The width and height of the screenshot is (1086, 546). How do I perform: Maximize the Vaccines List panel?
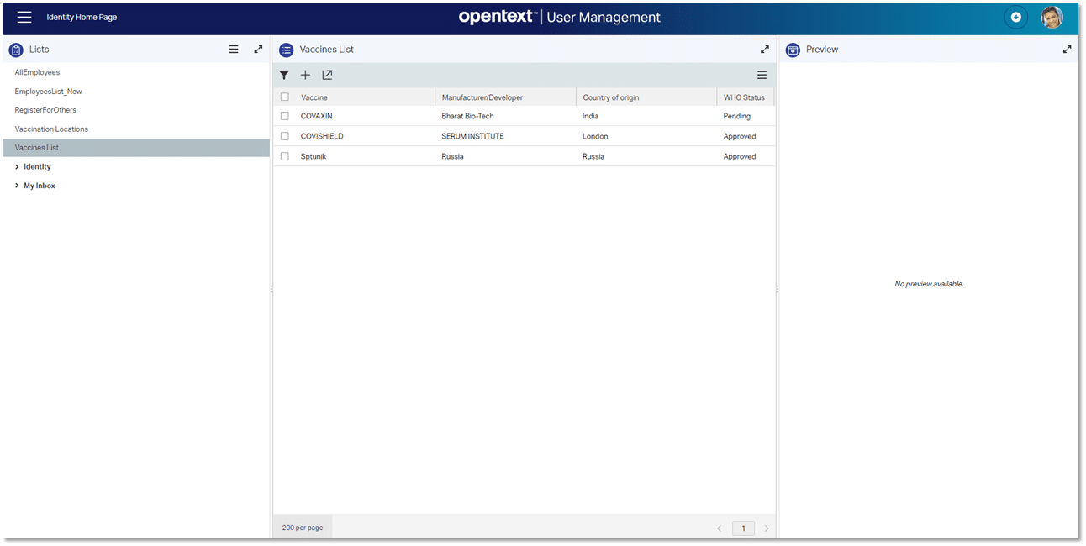(x=764, y=49)
